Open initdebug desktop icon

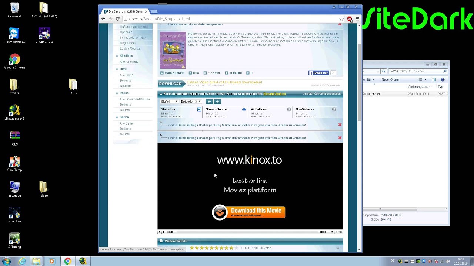(x=14, y=190)
